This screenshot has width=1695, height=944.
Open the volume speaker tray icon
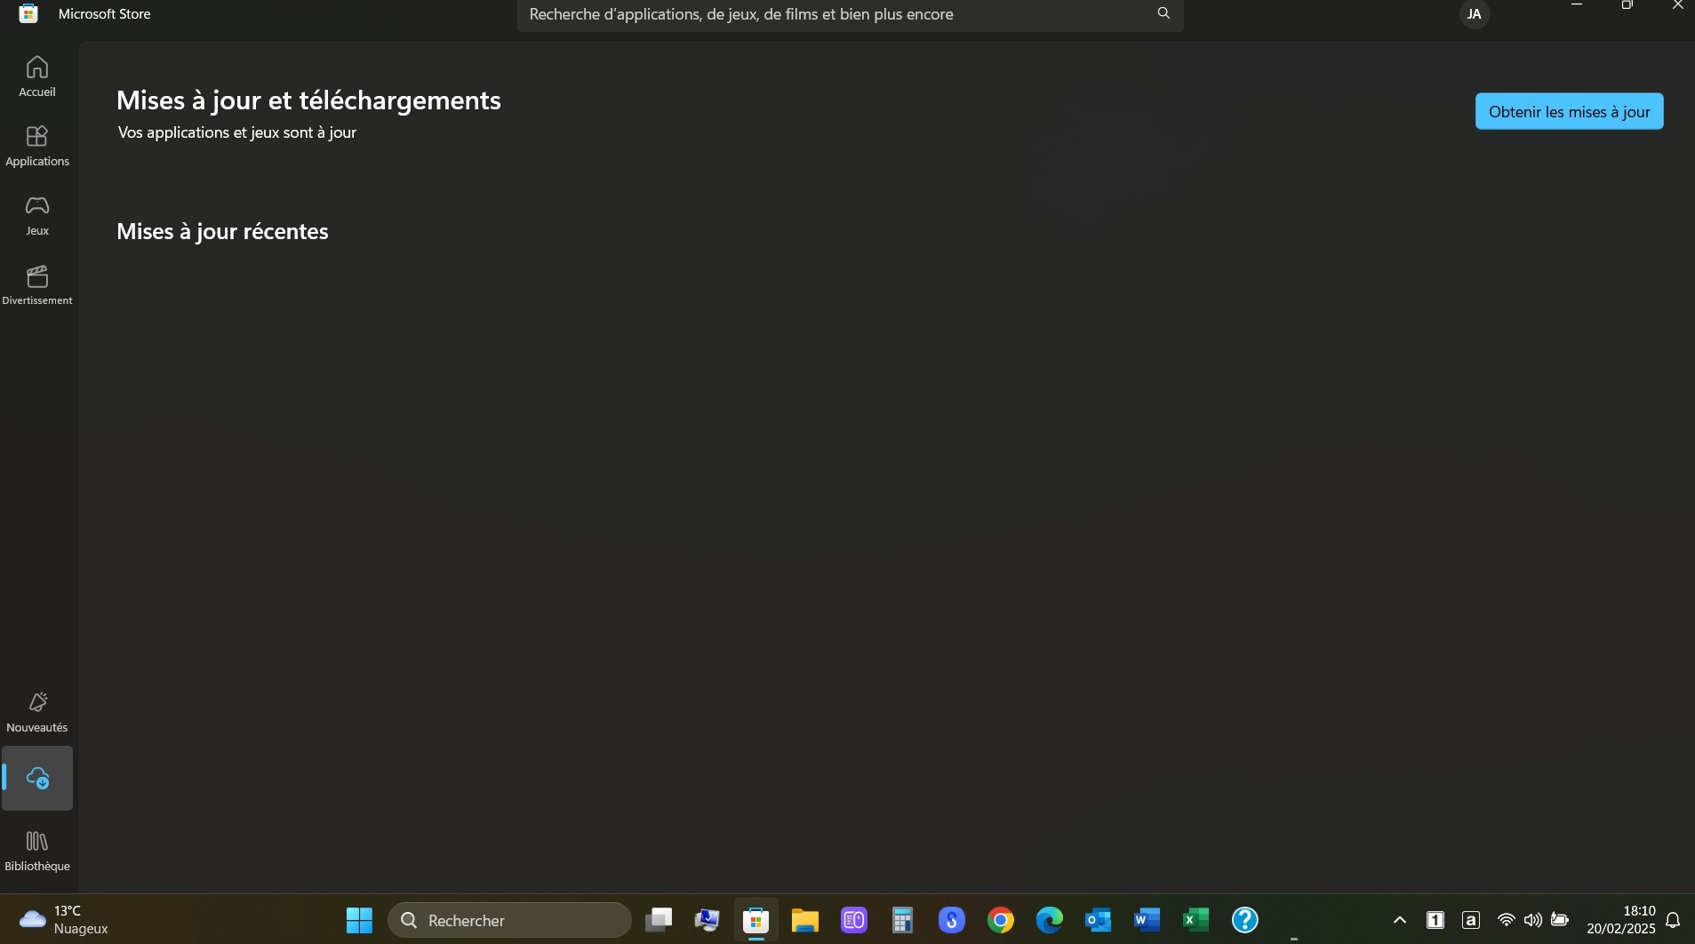1533,920
